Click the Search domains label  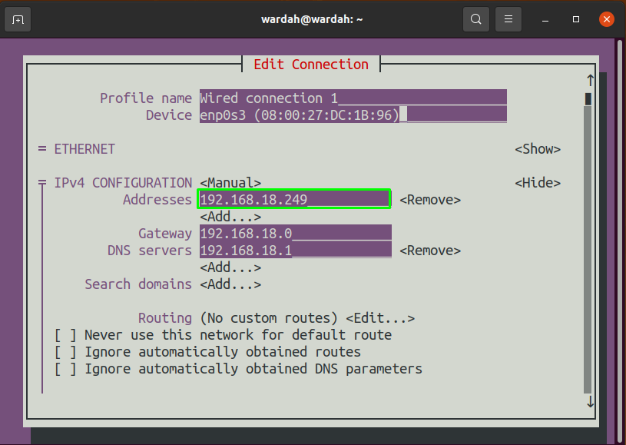138,284
